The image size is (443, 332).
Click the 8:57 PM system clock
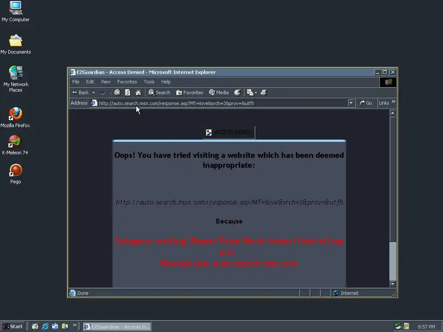[x=426, y=327]
